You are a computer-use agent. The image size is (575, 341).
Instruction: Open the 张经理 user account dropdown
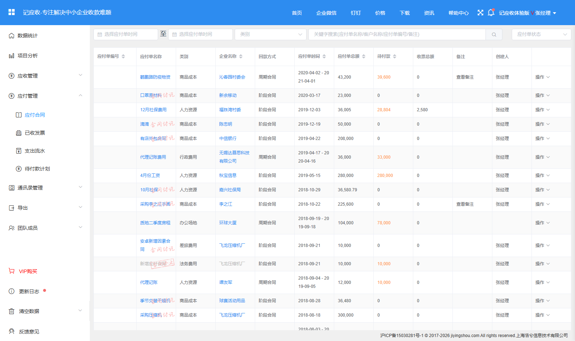[546, 13]
